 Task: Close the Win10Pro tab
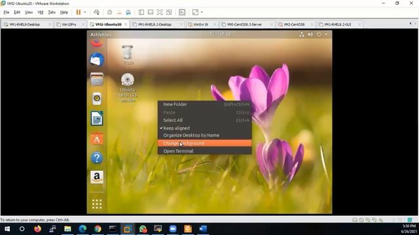(83, 24)
